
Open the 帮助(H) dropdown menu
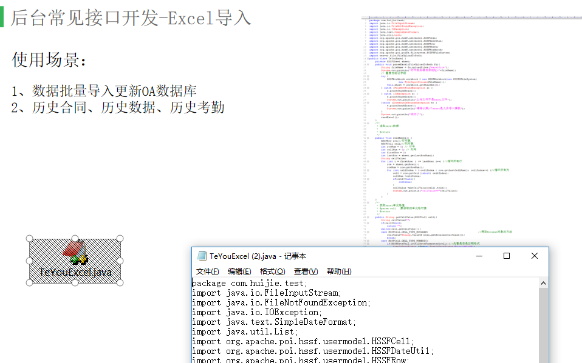(338, 271)
